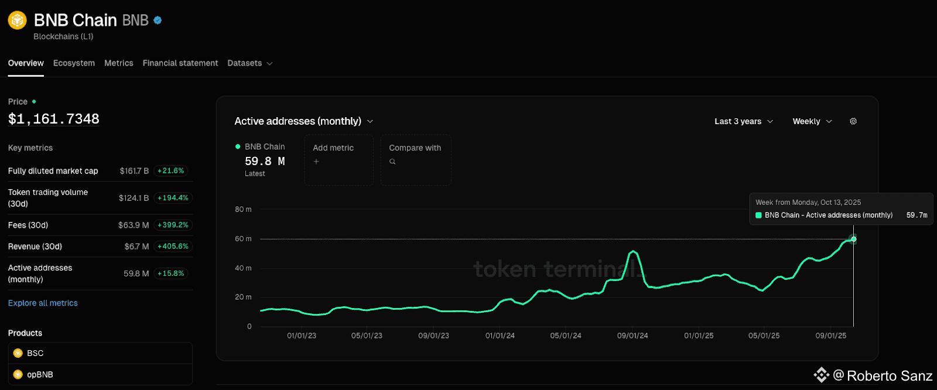The image size is (937, 390).
Task: Click the $6.7 M revenue value
Action: coord(136,247)
